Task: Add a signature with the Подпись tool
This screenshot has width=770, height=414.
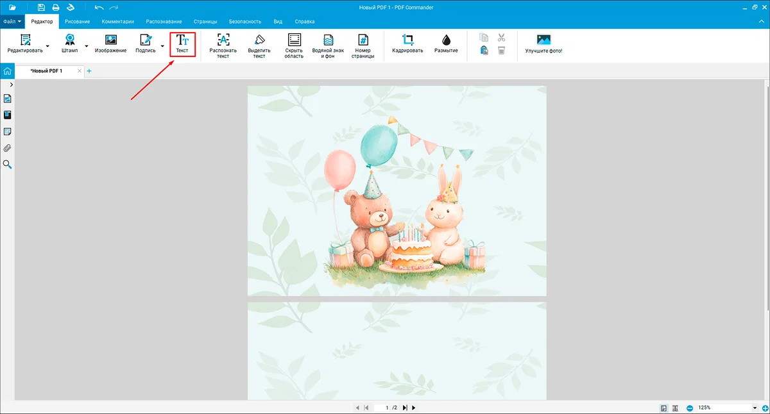Action: pyautogui.click(x=146, y=44)
